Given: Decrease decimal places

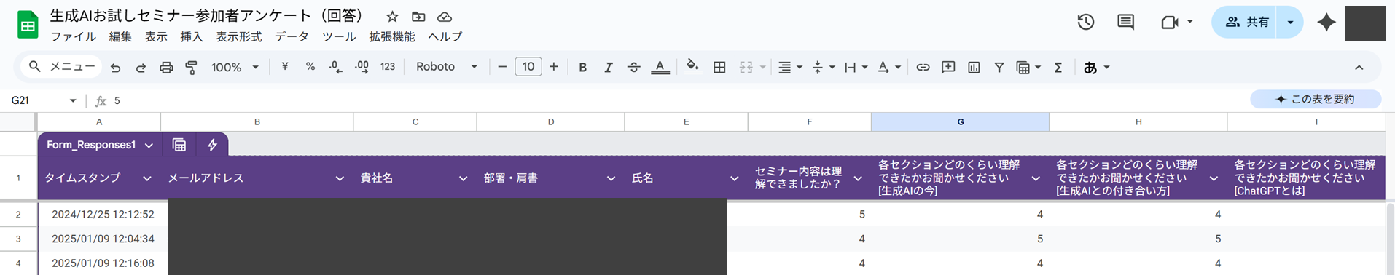Looking at the screenshot, I should (x=335, y=67).
